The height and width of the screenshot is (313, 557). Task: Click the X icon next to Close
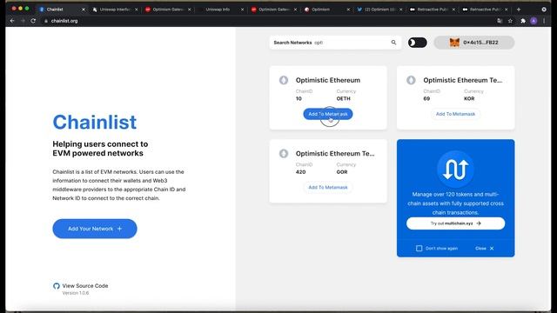(492, 249)
